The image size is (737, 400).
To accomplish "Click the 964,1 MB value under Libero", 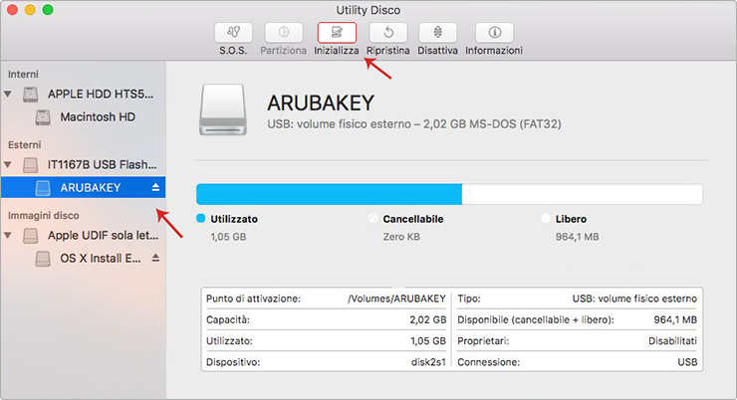I will pos(578,237).
